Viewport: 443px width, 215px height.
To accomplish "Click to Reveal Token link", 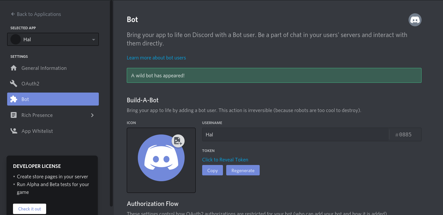I will tap(225, 159).
